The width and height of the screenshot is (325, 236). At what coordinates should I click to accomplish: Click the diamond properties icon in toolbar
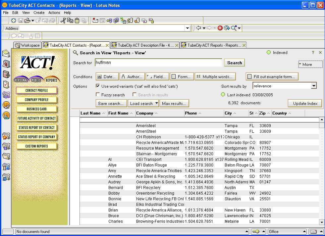pyautogui.click(x=14, y=21)
